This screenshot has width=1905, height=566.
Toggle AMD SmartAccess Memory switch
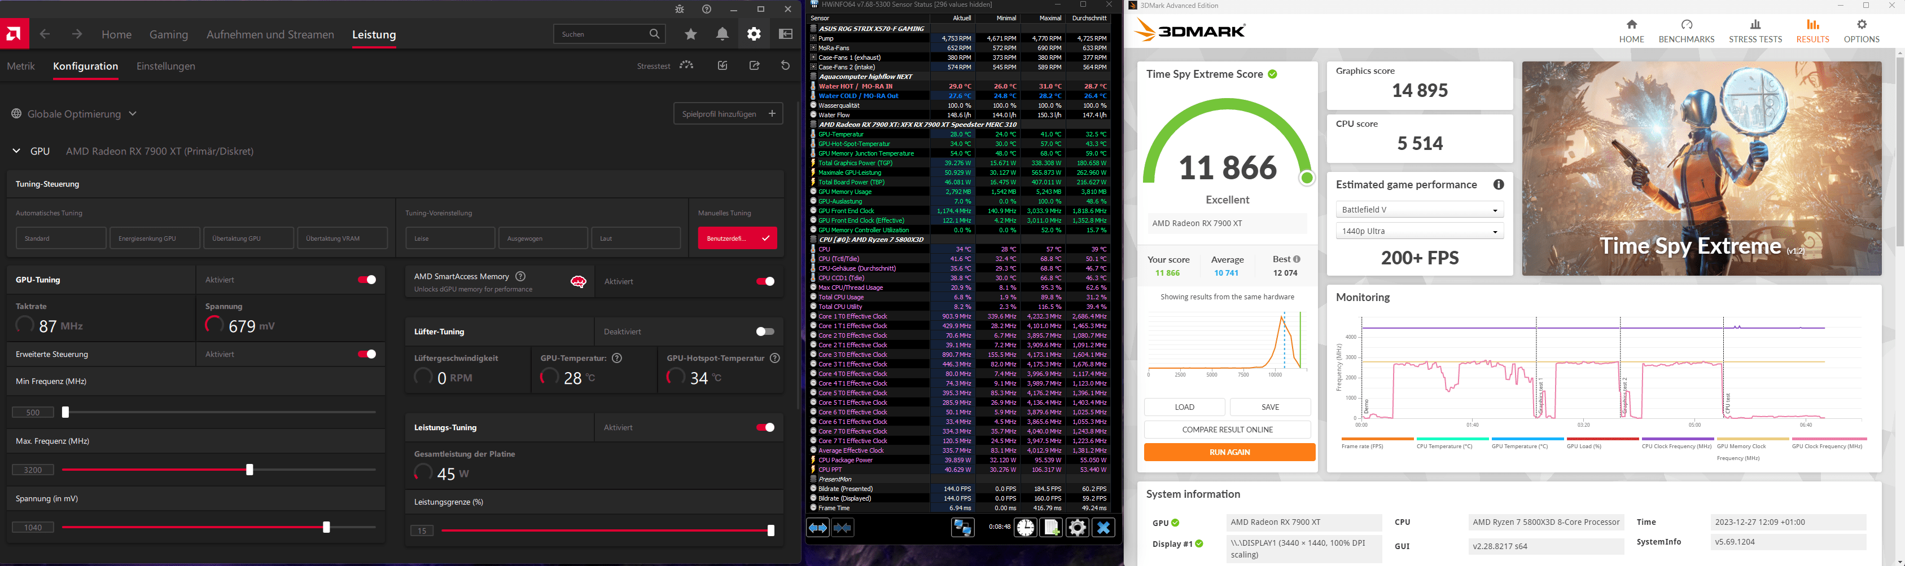[x=765, y=281]
